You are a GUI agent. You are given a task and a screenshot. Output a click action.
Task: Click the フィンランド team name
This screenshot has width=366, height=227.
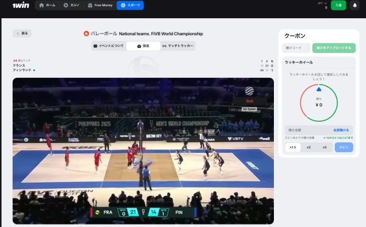(22, 70)
